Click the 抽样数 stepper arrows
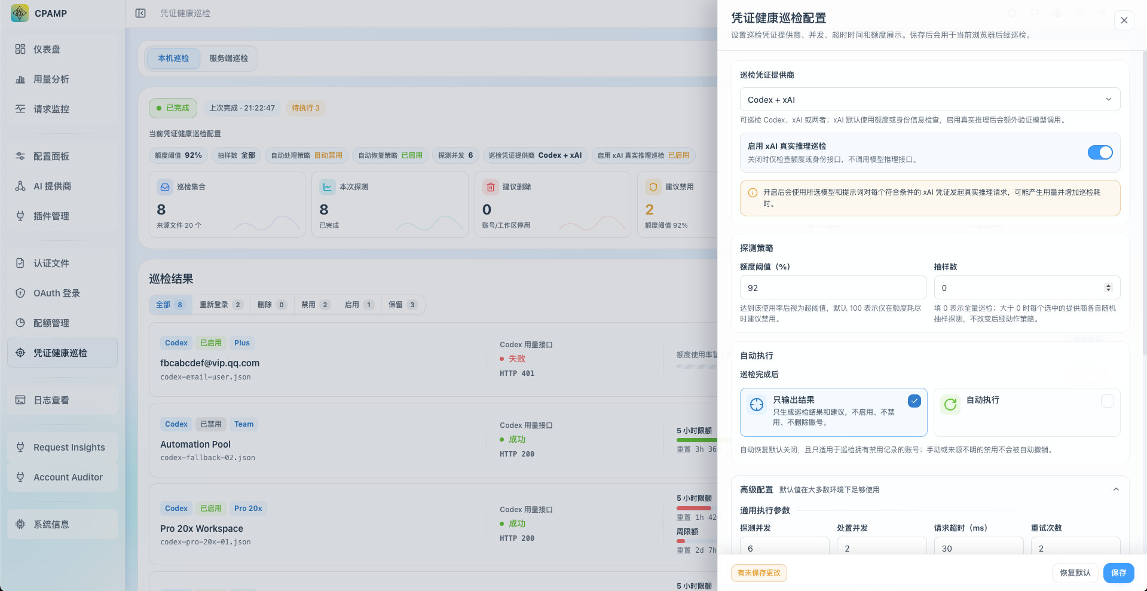Viewport: 1147px width, 591px height. point(1108,288)
